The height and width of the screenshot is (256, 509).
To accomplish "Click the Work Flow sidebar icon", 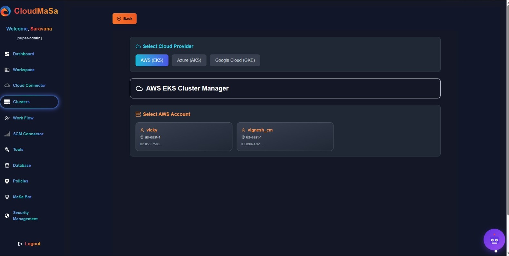I will [7, 118].
